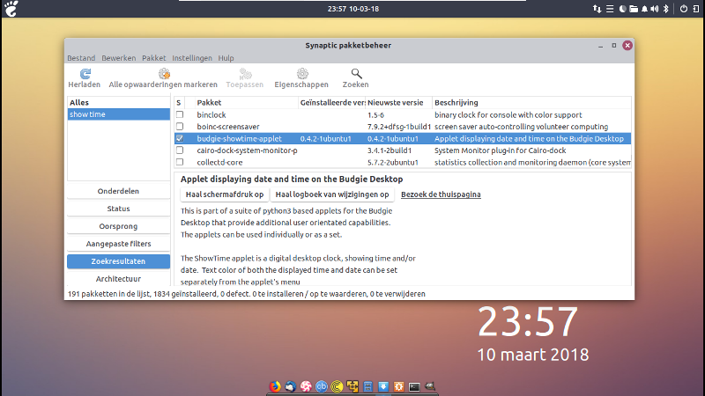Click version 3.4.1-2build1 cell
This screenshot has width=705, height=396.
click(390, 150)
